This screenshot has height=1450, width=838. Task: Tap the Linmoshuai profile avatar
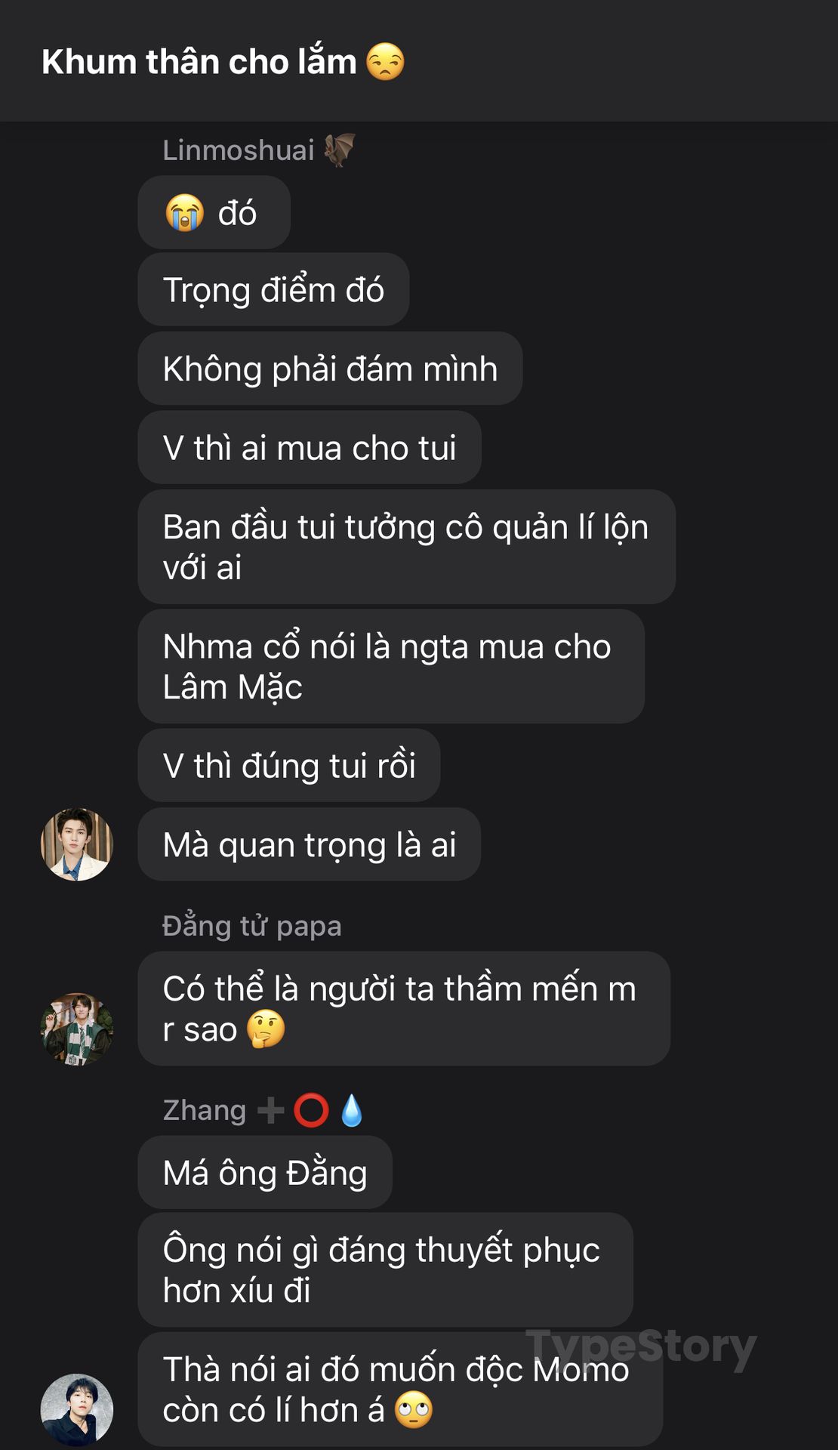tap(77, 844)
